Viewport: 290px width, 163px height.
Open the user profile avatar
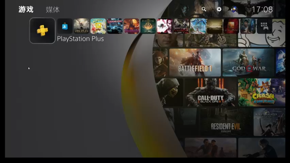click(234, 9)
